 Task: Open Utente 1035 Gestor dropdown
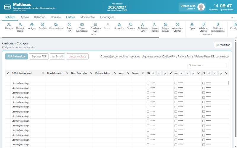pos(192,7)
